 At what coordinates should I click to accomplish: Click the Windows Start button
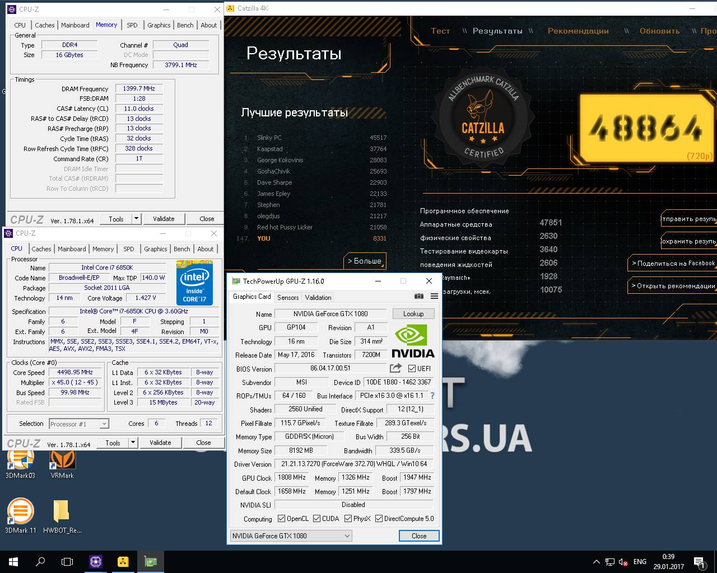click(x=13, y=562)
